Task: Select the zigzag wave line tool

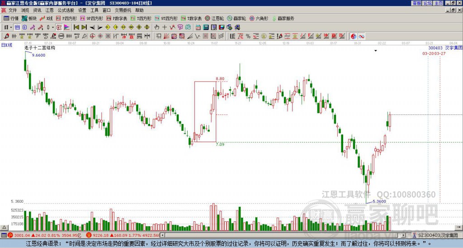Action: tap(198, 36)
